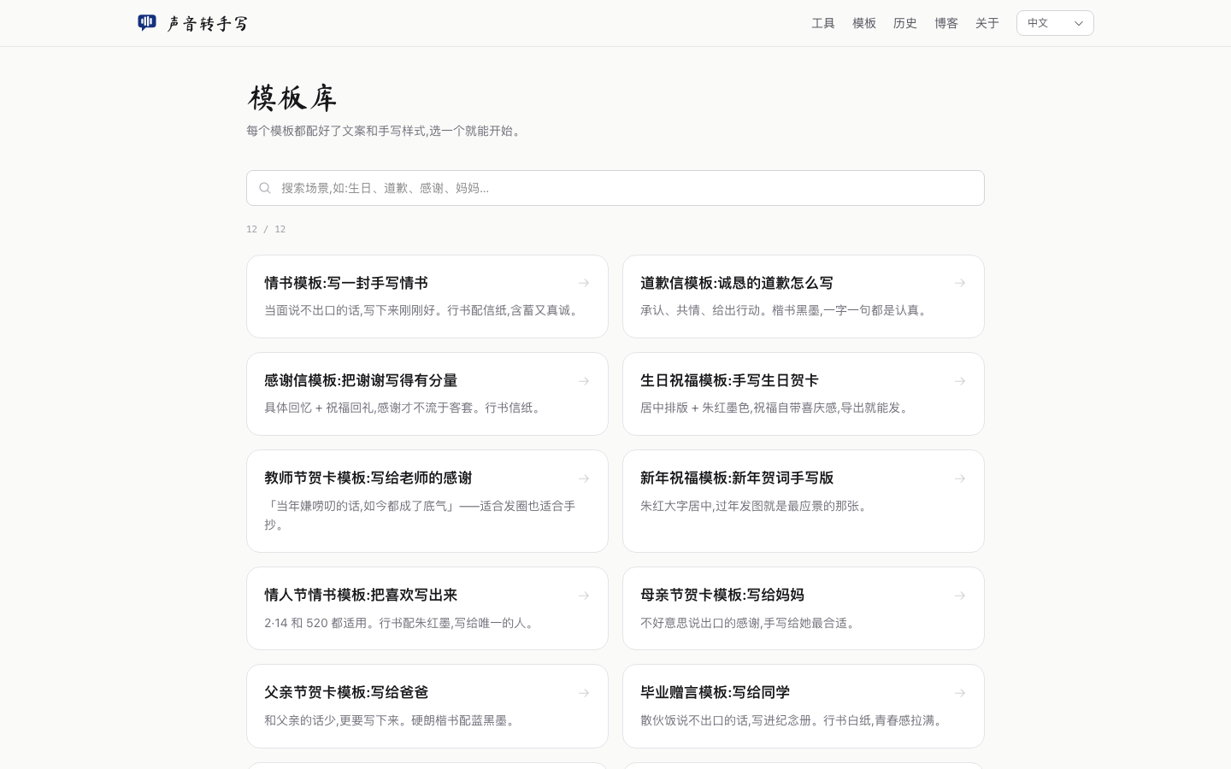The width and height of the screenshot is (1231, 769).
Task: Click arrow icon on 父亲节贺卡模板 card
Action: coord(584,693)
